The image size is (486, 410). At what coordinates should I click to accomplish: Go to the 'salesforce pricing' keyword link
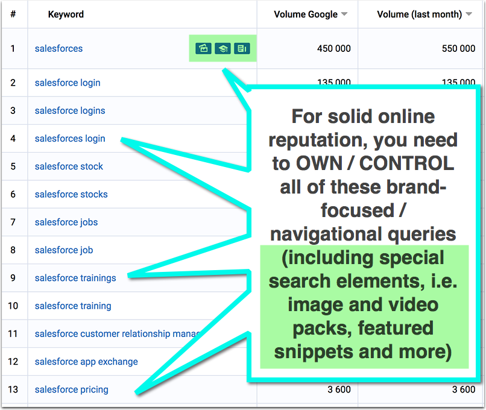[x=72, y=389]
